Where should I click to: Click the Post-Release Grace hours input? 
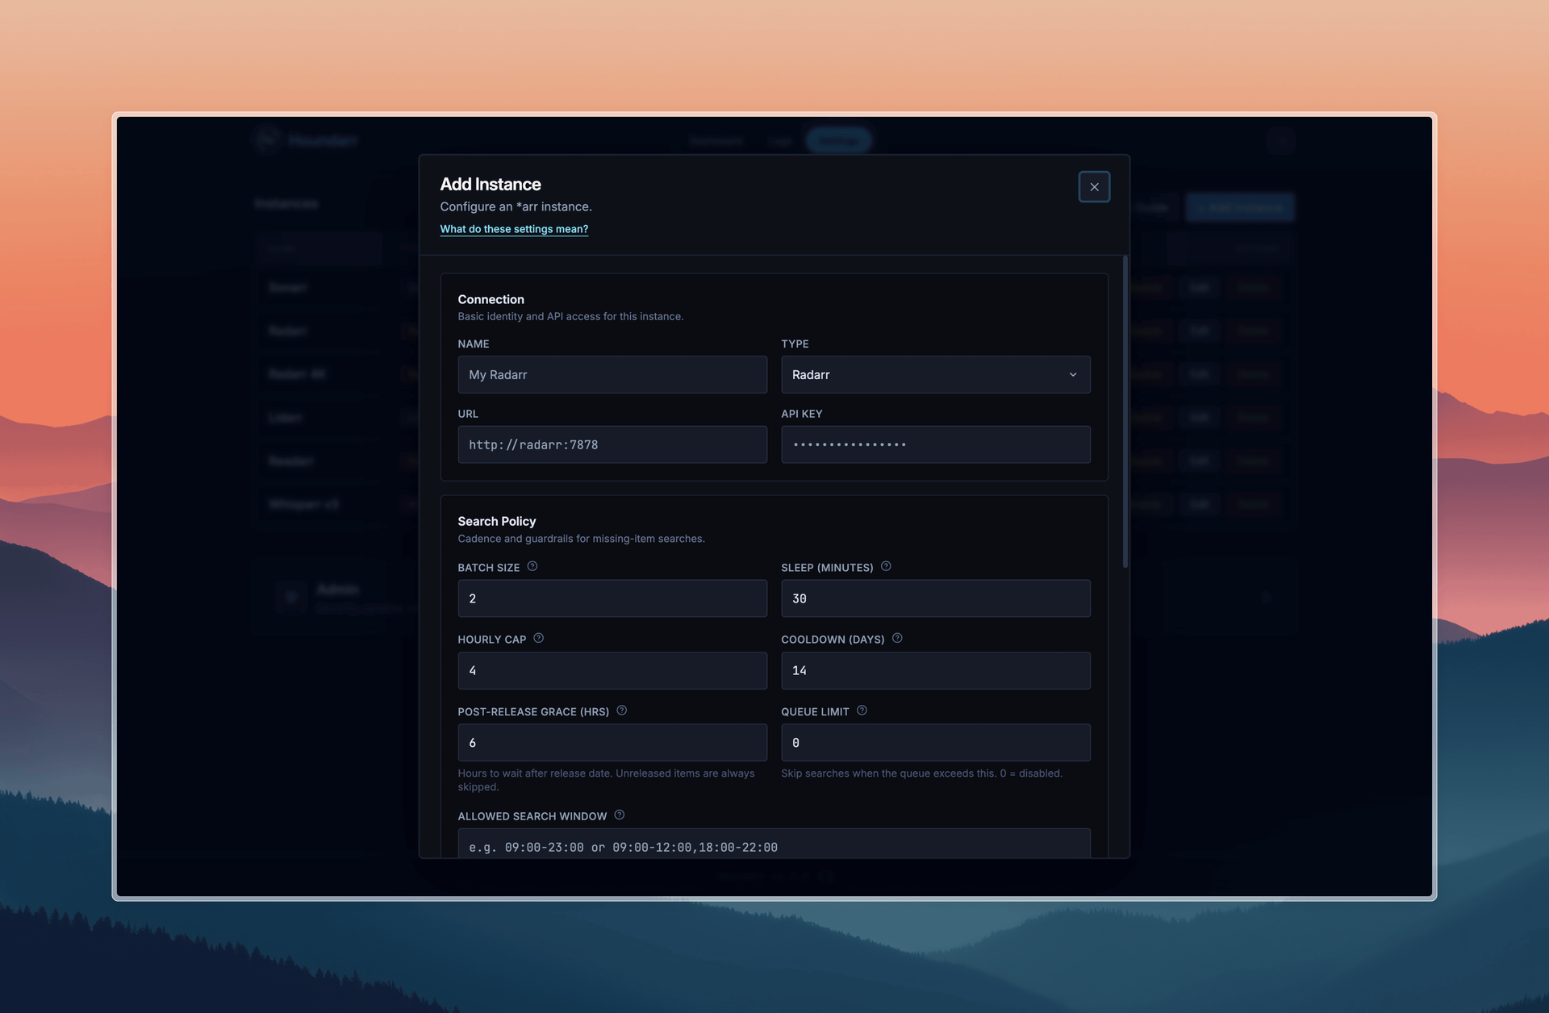612,742
